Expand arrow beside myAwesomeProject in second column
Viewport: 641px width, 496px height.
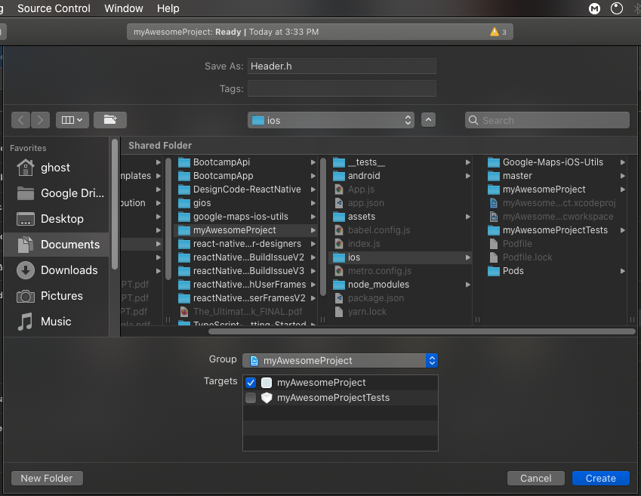coord(313,230)
